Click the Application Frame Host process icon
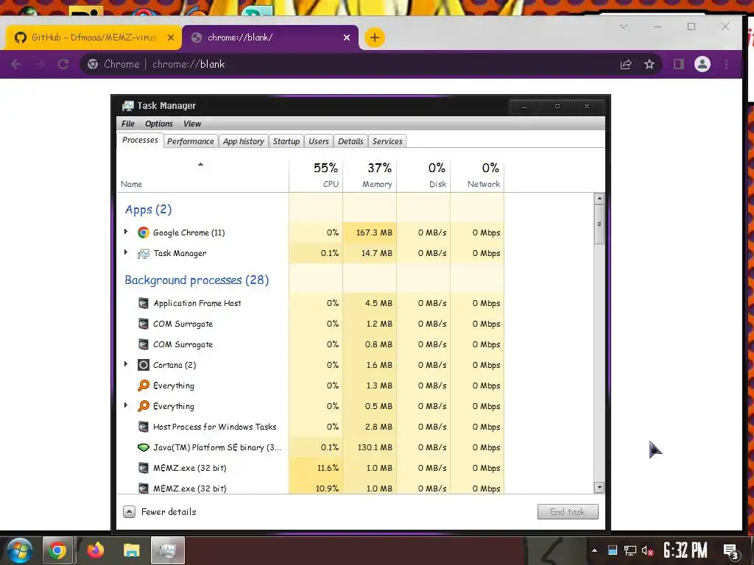The image size is (754, 565). 144,303
